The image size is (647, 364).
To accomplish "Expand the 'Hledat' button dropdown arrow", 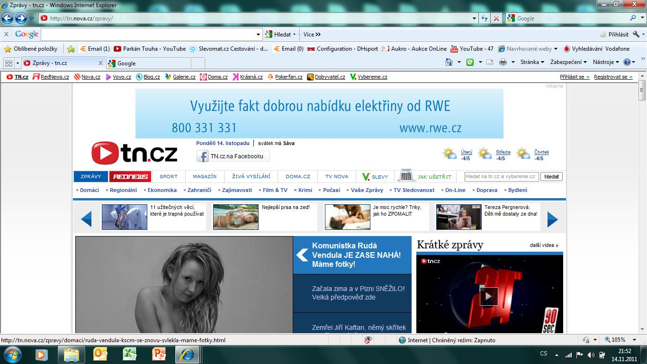I will pyautogui.click(x=294, y=34).
